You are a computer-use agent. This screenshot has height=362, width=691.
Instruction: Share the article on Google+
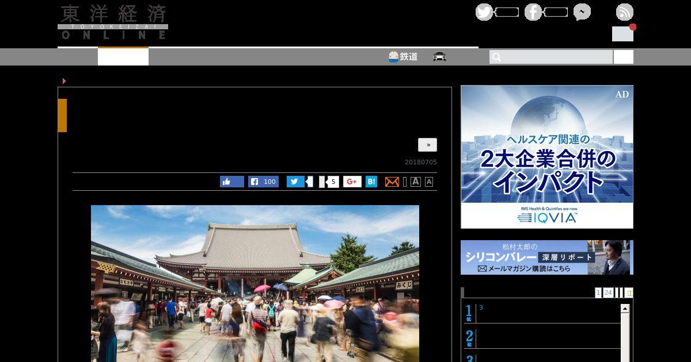click(352, 182)
